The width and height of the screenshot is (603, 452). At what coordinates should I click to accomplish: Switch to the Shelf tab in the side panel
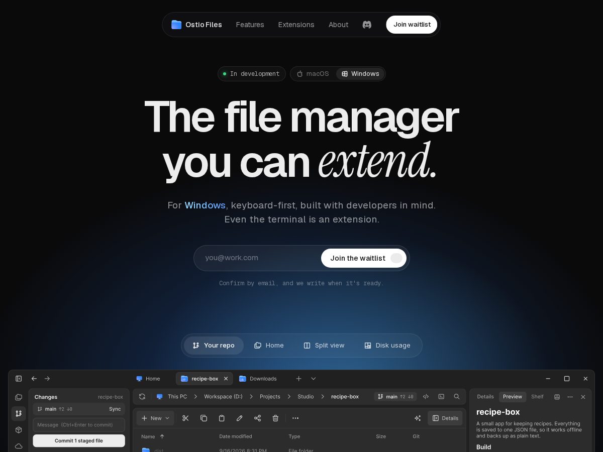537,397
